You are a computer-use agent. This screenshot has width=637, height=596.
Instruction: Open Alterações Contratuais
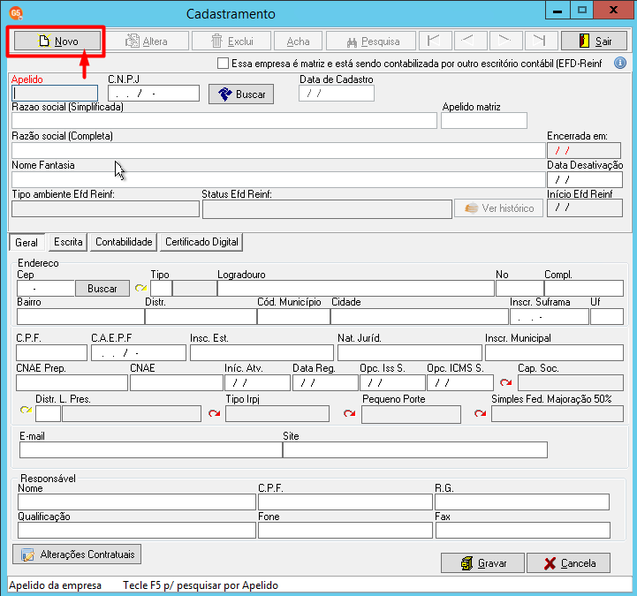pos(77,555)
